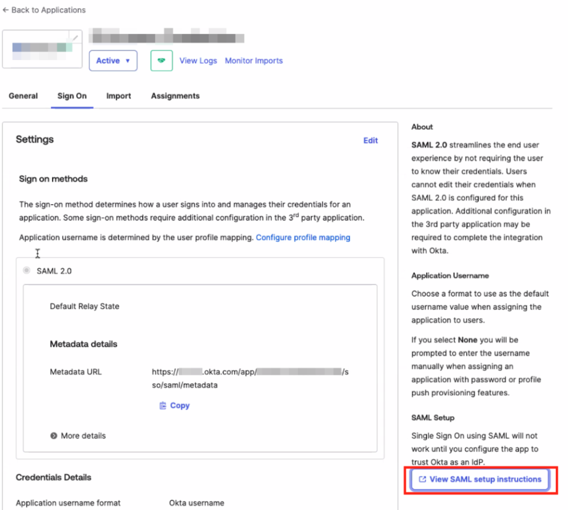
Task: Click the 'About' sidebar heading
Action: [422, 127]
